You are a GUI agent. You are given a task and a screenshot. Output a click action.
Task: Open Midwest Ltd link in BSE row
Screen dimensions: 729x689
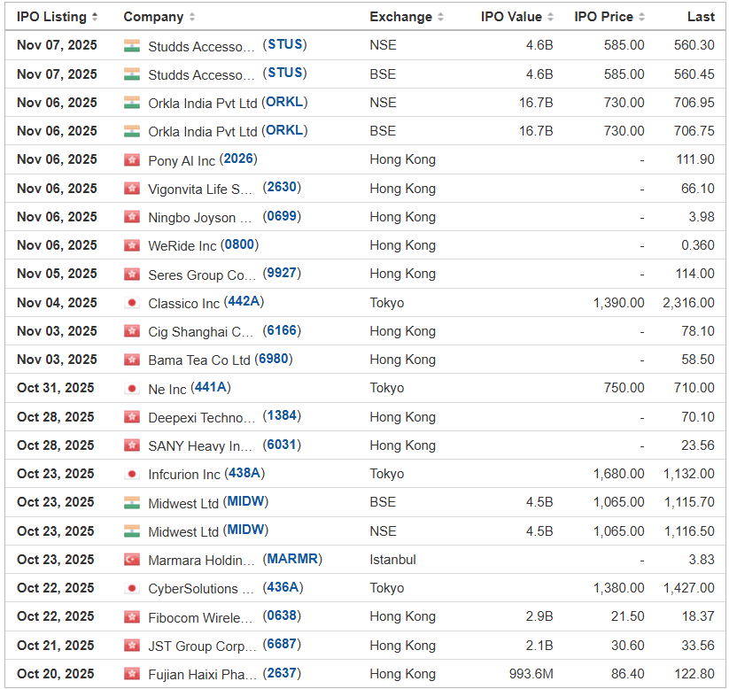(183, 504)
